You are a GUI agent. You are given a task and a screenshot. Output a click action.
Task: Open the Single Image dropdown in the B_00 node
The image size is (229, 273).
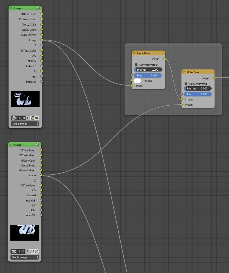tap(25, 257)
